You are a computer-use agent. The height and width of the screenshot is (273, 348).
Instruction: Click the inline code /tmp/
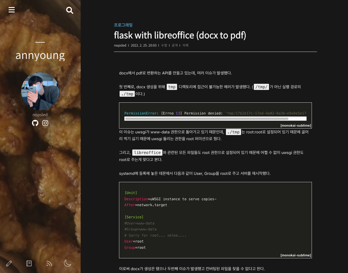coord(261,87)
